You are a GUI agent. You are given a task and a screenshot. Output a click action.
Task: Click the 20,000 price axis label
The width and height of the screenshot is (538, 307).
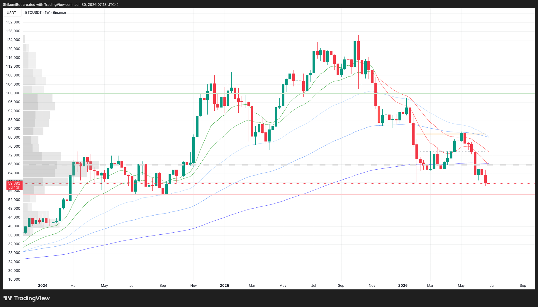coord(14,271)
